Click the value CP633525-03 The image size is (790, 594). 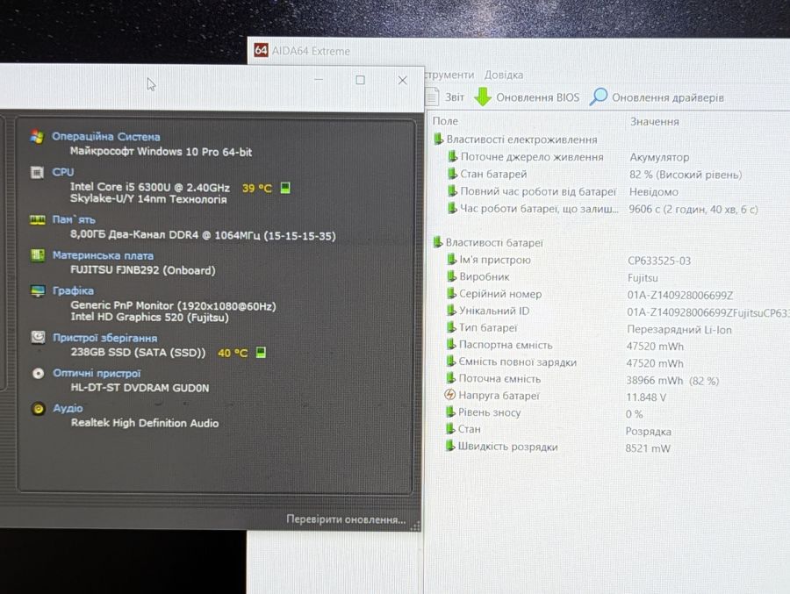[x=659, y=261]
